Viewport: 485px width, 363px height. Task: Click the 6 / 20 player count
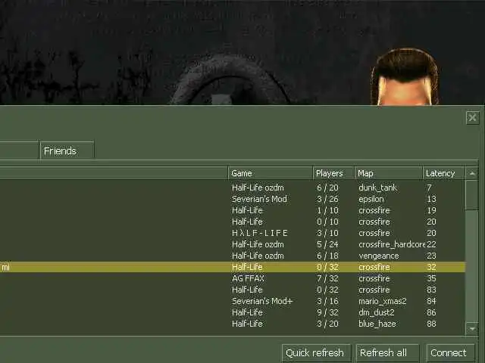tap(327, 188)
